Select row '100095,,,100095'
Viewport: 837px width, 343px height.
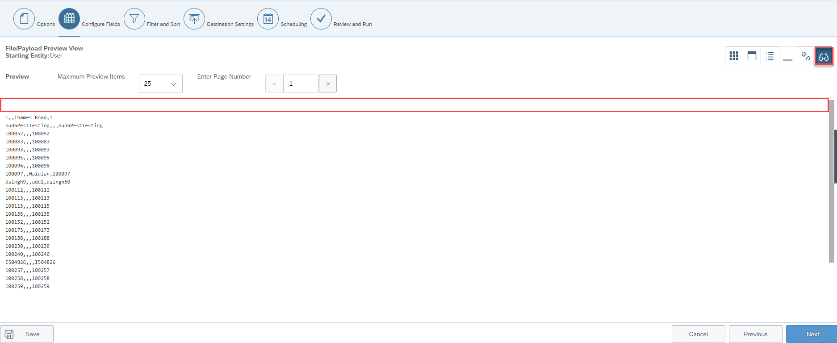[28, 158]
